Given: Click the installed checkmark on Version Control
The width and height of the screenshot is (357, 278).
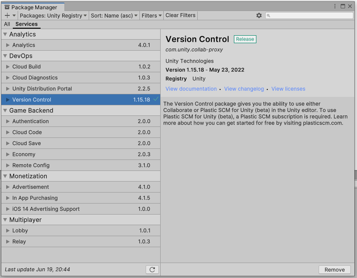Looking at the screenshot, I should click(156, 99).
